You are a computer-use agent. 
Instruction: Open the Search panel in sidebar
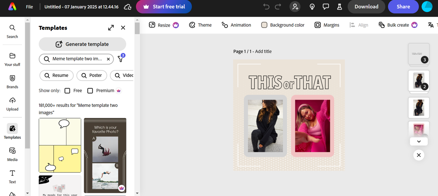tap(12, 31)
